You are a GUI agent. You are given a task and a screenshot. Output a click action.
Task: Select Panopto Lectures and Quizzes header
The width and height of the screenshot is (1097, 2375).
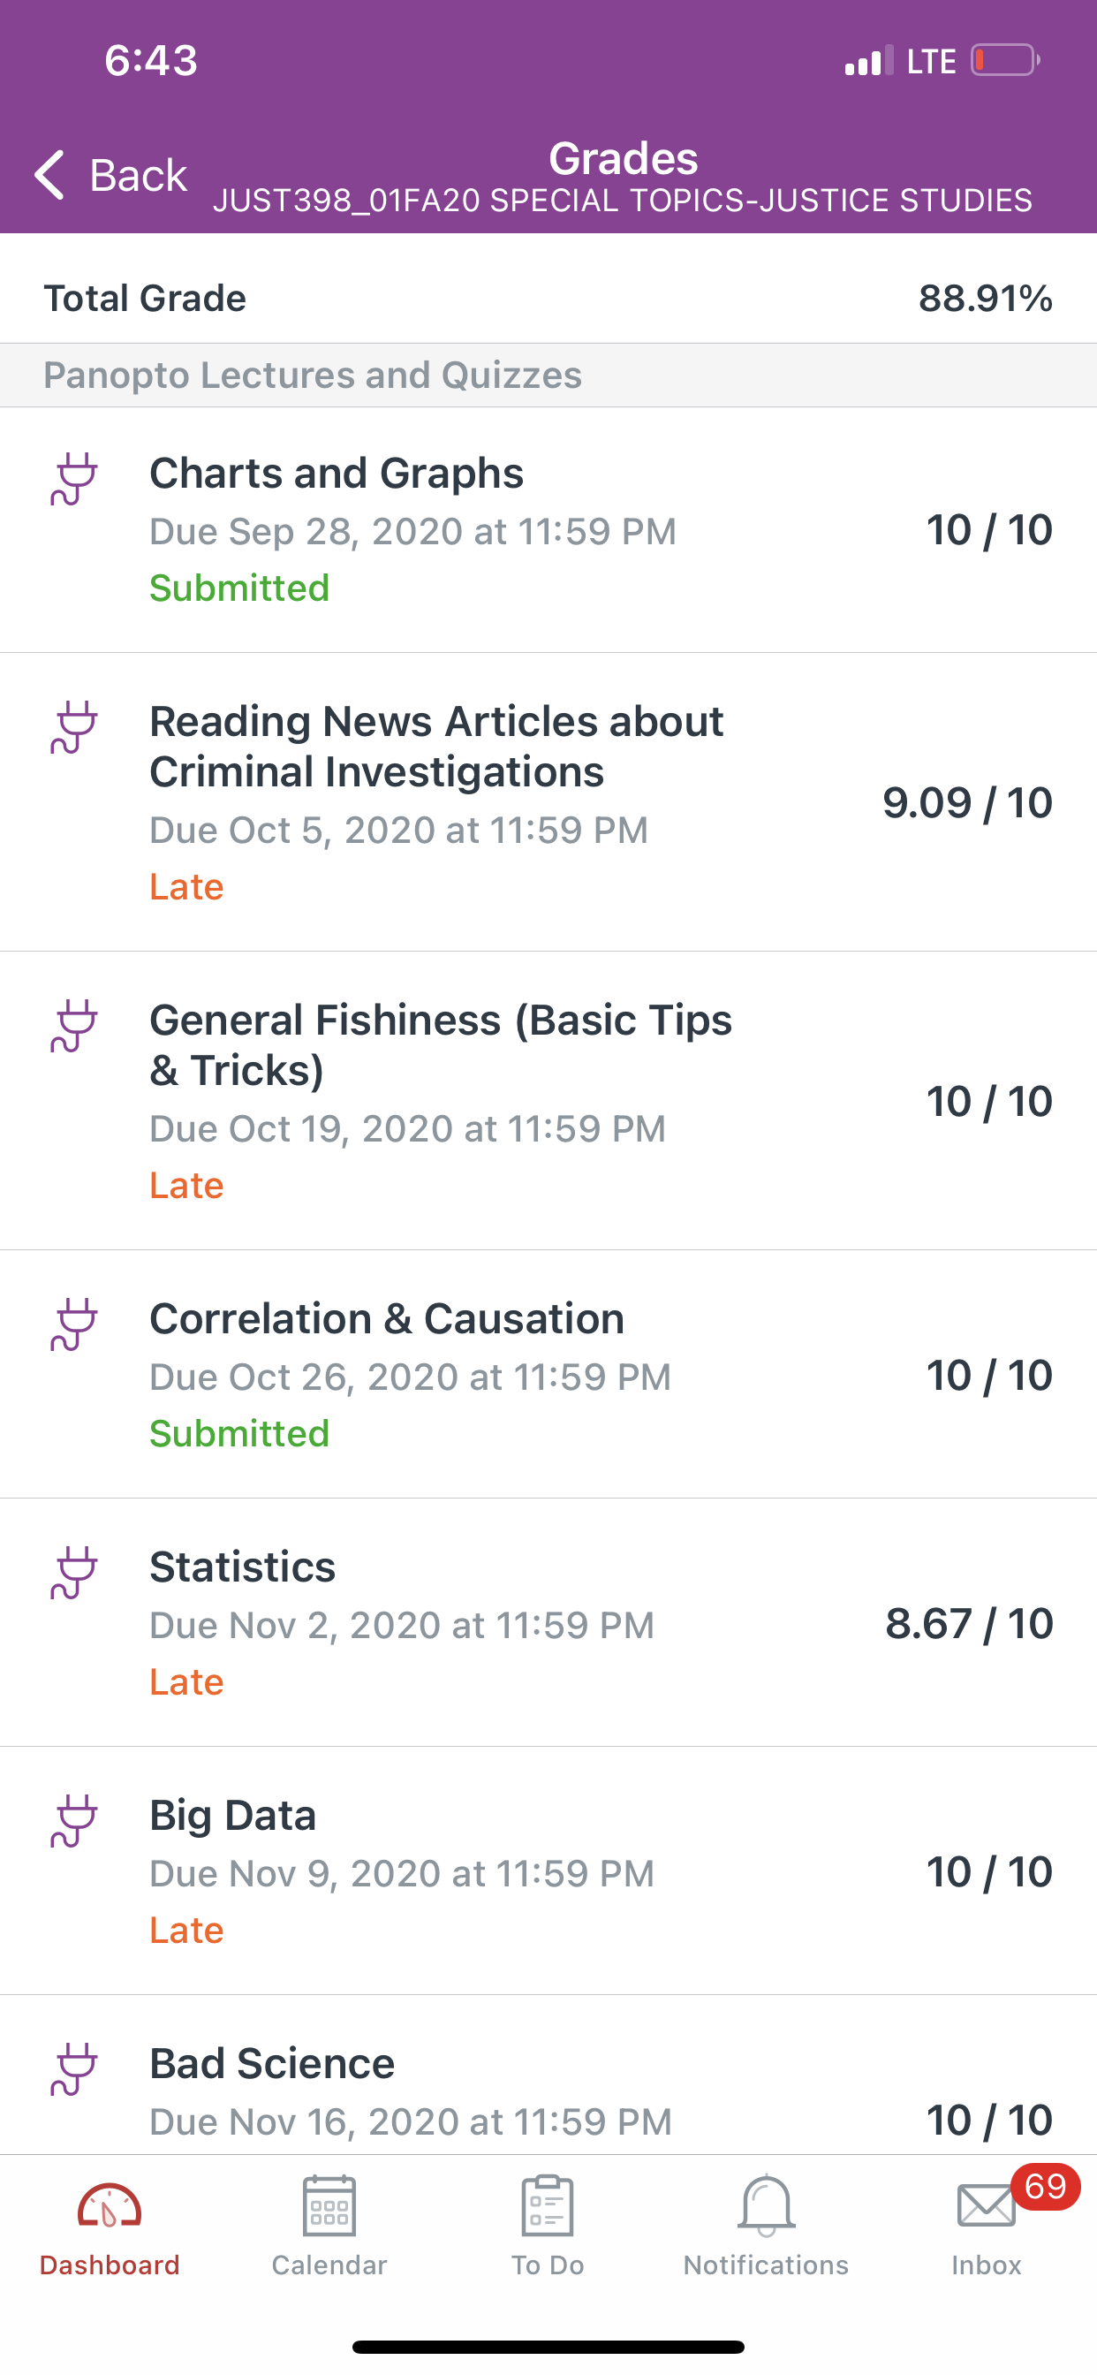pos(548,376)
